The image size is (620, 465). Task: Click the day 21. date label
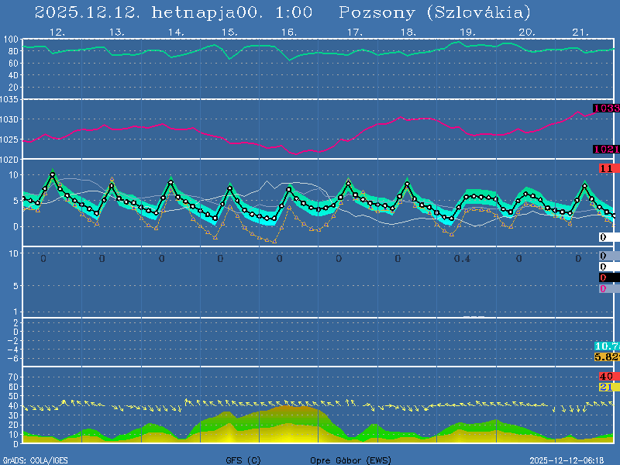pos(580,33)
